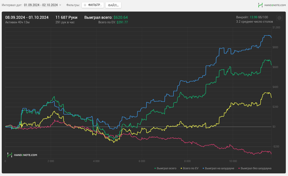Click the $1,000 y-axis label
288x176 pixels.
276,28
